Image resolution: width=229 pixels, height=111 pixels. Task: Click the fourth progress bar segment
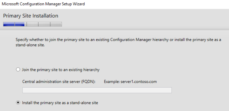[x=44, y=24]
